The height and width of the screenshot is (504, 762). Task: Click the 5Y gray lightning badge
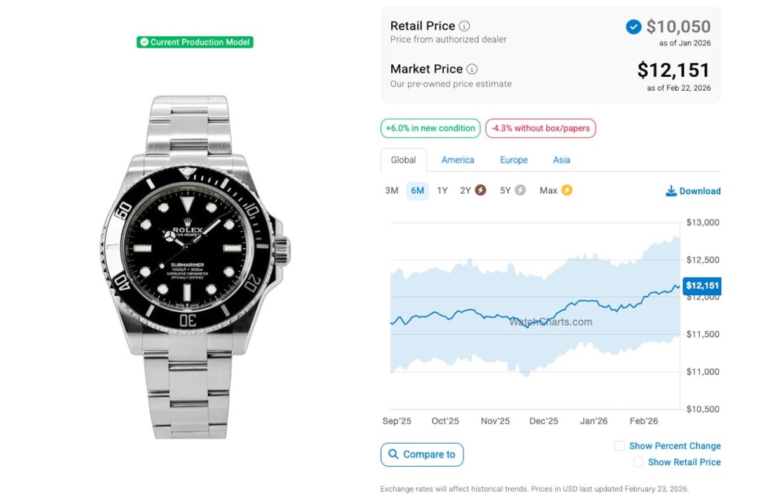click(x=520, y=190)
